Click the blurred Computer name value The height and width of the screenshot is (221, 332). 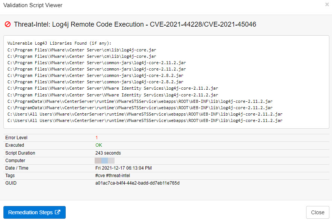105,161
